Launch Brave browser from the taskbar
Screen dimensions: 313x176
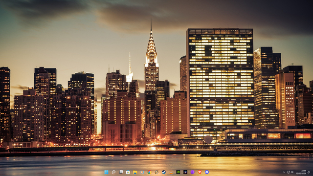tap(200, 172)
